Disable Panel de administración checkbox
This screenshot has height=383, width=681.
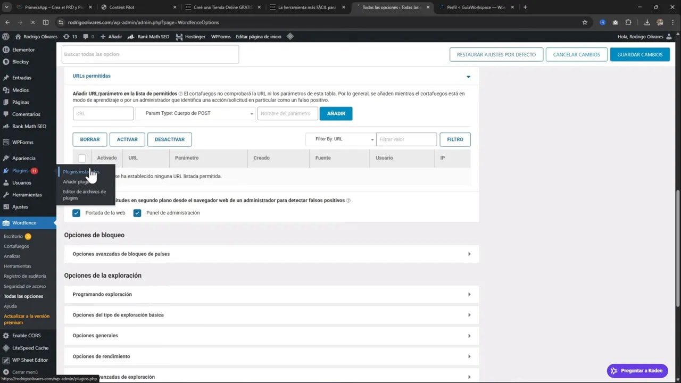(137, 213)
